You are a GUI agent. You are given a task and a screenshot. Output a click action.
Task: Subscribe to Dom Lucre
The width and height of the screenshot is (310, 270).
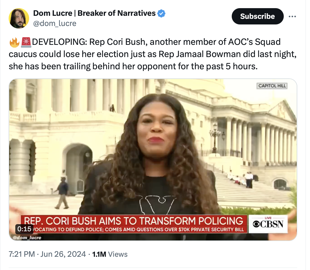257,16
